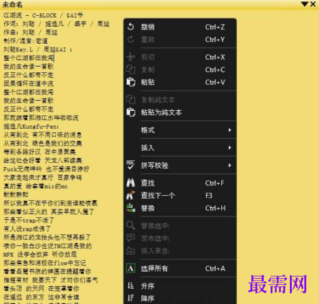Click the folder icon beside 插入来自
Viewport: 319px width, 304px height.
pos(131,251)
